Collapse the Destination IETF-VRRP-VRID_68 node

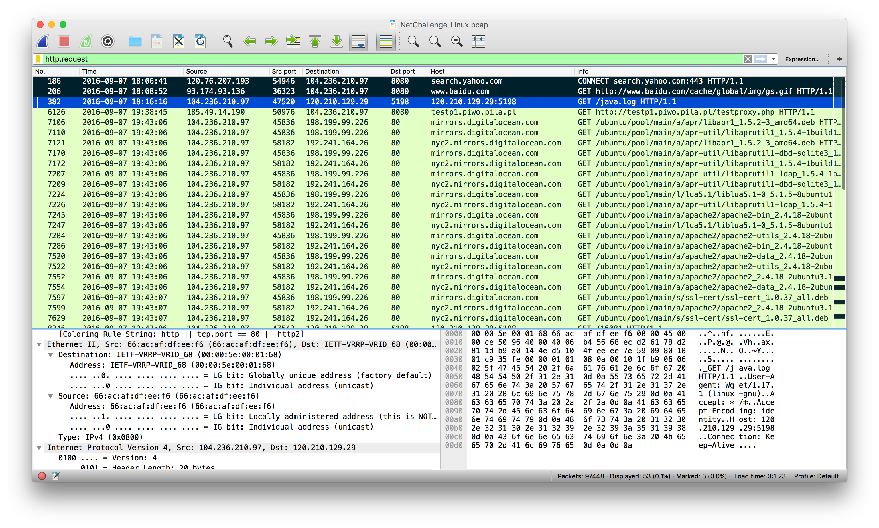coord(50,355)
